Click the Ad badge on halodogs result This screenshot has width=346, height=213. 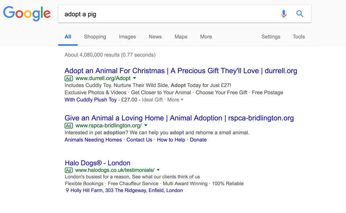coord(68,170)
